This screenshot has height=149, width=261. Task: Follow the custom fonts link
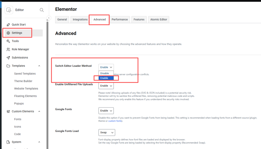click(115, 121)
